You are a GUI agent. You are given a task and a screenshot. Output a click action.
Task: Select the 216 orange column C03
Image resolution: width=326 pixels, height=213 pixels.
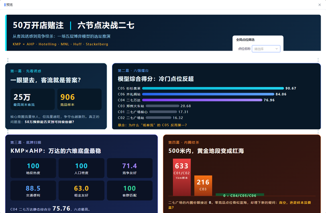203,186
